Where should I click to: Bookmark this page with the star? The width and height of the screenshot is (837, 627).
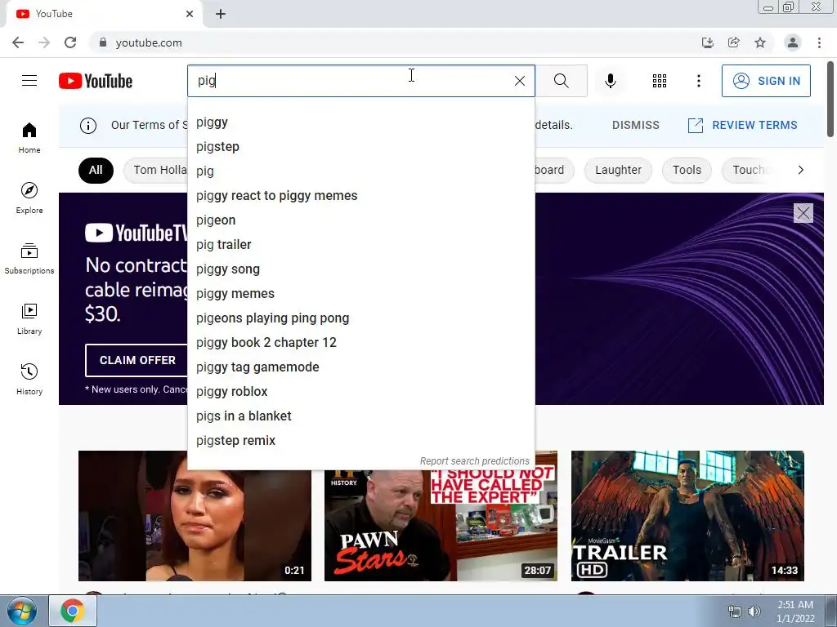tap(759, 42)
